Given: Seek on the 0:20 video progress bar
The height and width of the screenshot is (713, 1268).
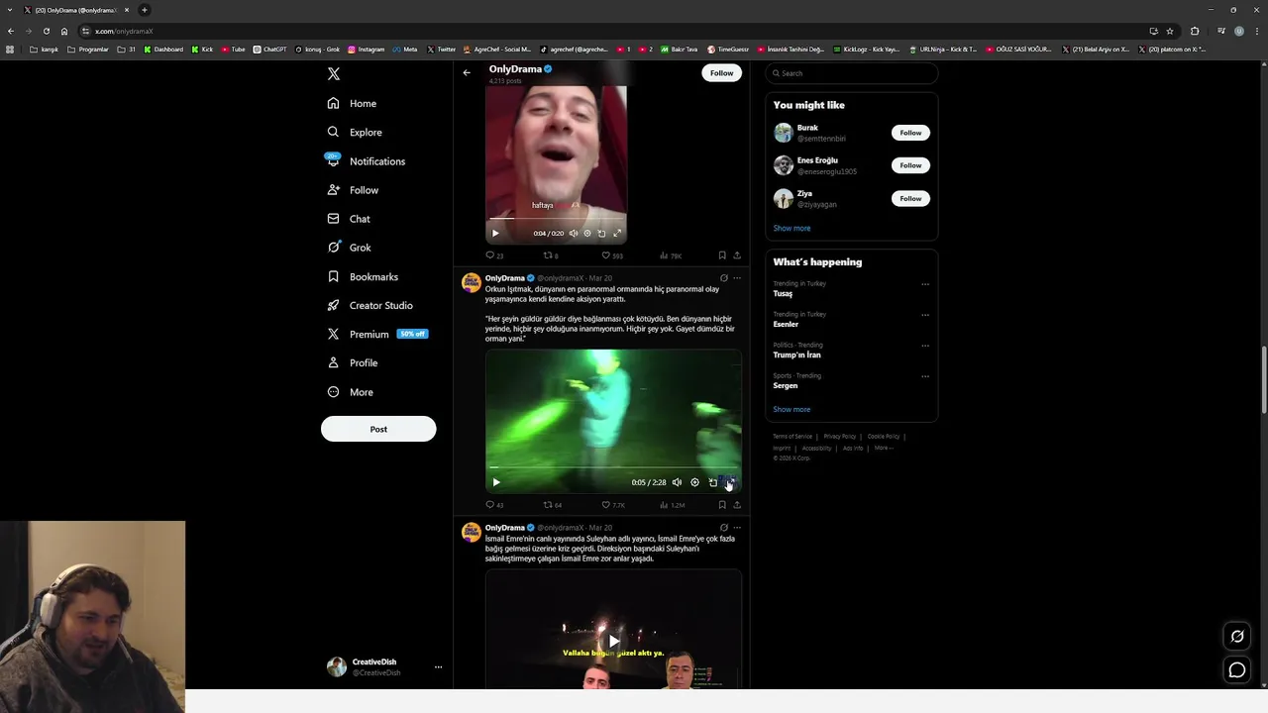Looking at the screenshot, I should [x=556, y=218].
